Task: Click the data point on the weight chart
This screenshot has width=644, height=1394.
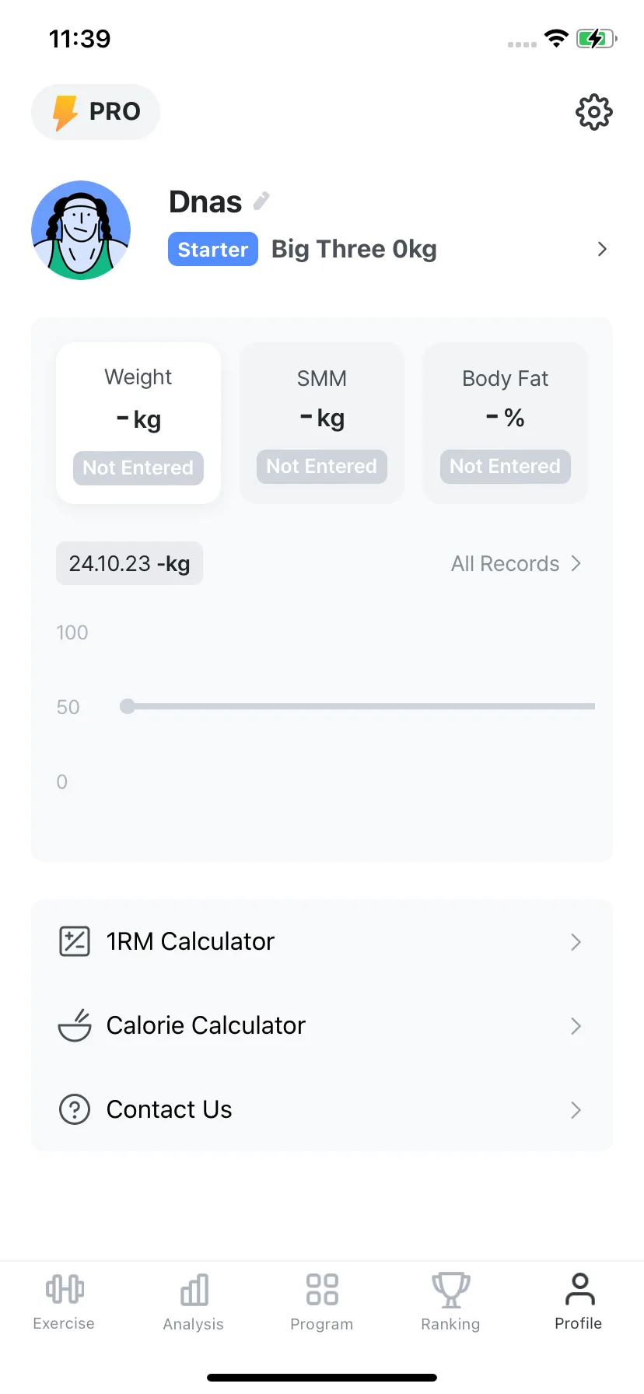Action: 128,706
